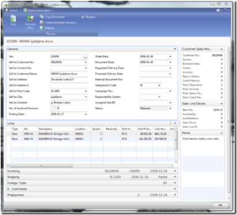Click the Customer No. link in Sales History
Screen dimensions: 237x215
217,55
